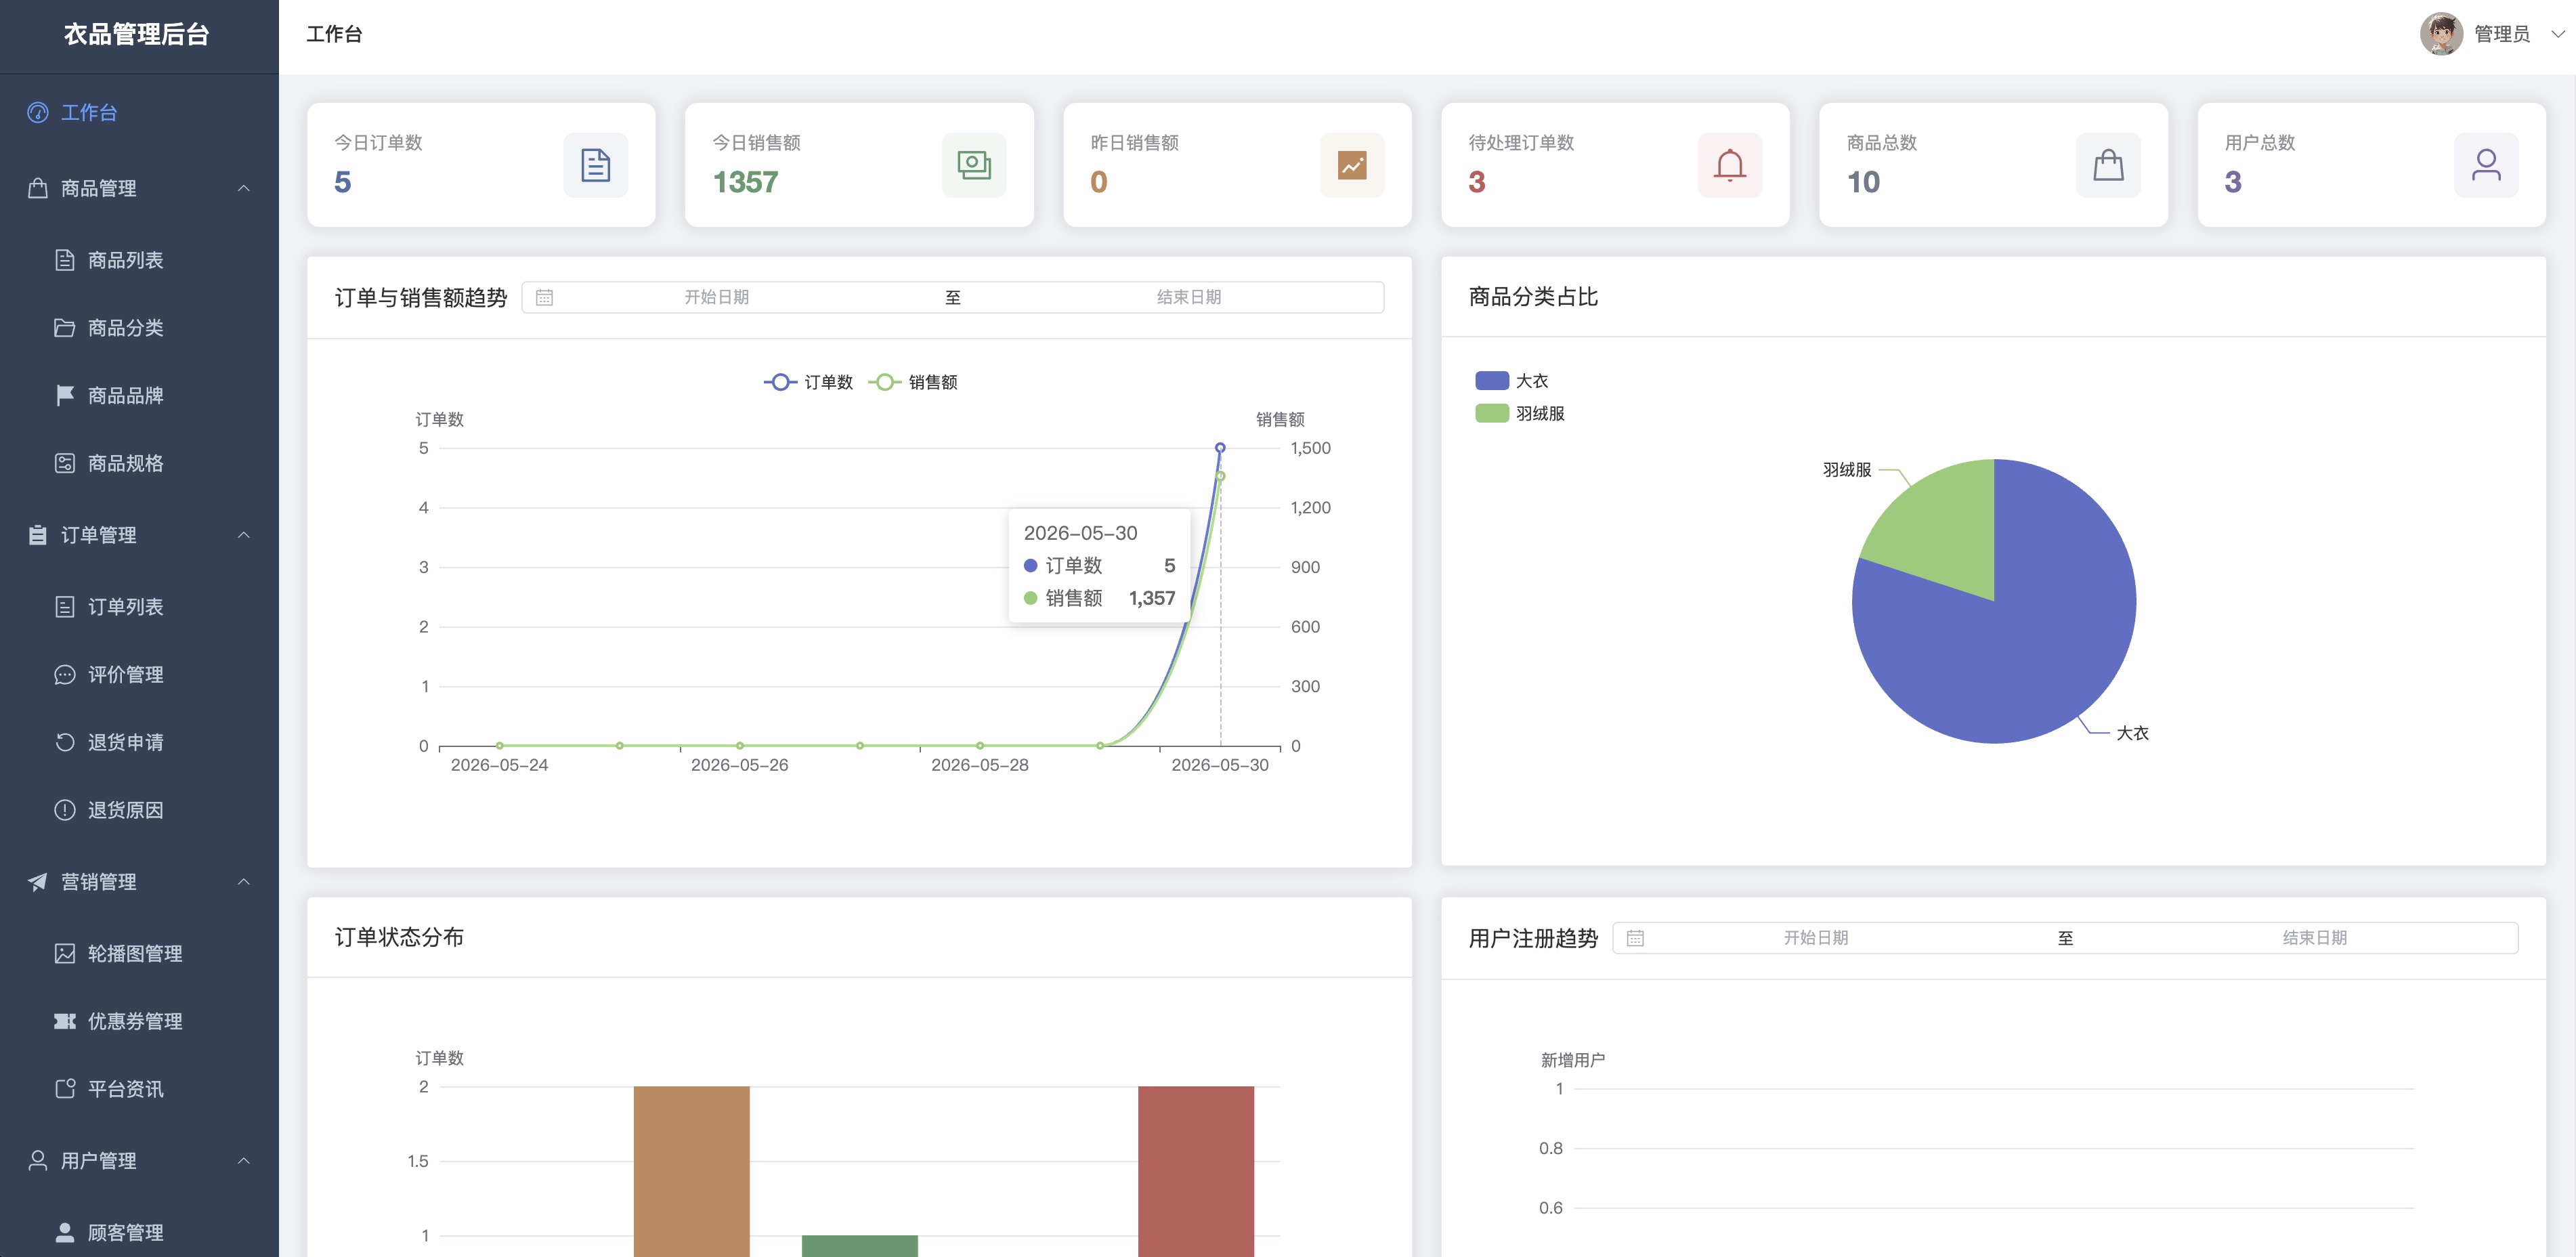
Task: Click the 待处理订单数 bell icon
Action: click(x=1730, y=165)
